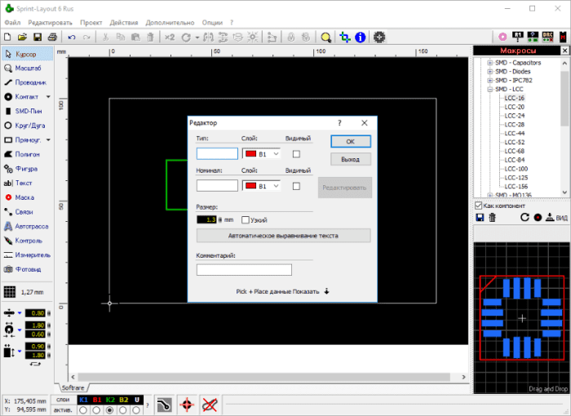Click the green crop marks icon
The width and height of the screenshot is (571, 416).
click(345, 38)
